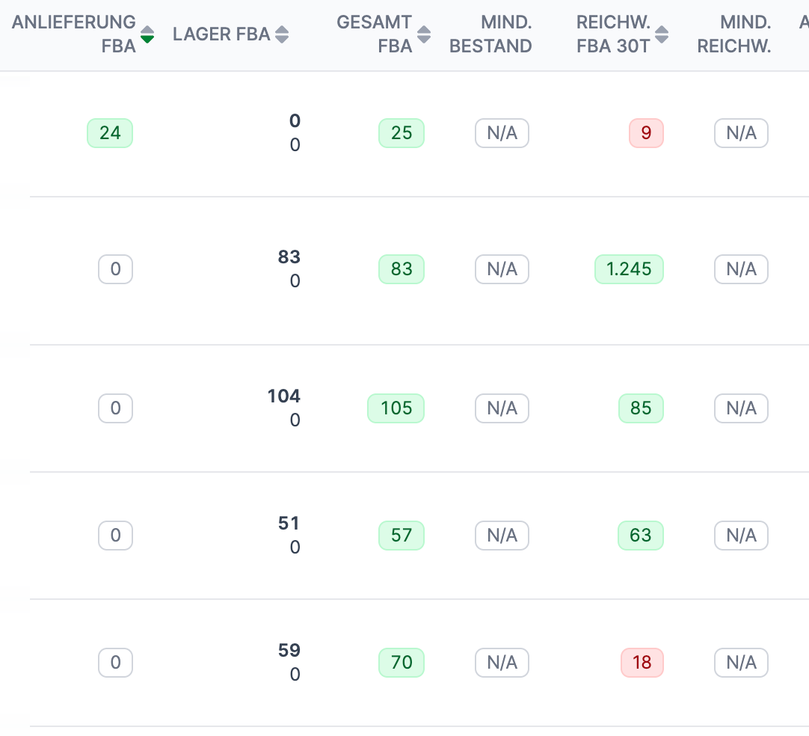Click the green 70 Gesamt FBA badge
809x736 pixels.
tap(402, 663)
